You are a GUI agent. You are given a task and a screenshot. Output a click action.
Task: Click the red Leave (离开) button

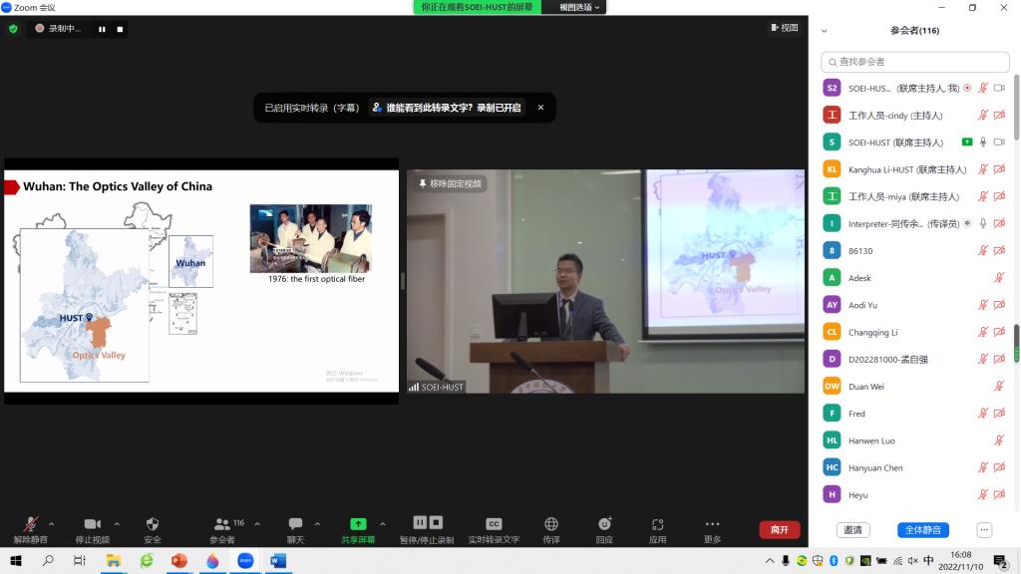tap(779, 530)
